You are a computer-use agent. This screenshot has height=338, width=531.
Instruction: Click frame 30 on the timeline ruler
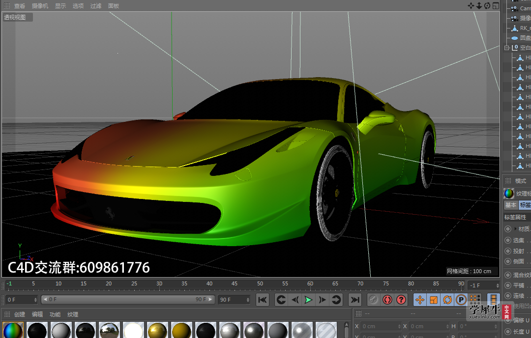[x=159, y=284]
